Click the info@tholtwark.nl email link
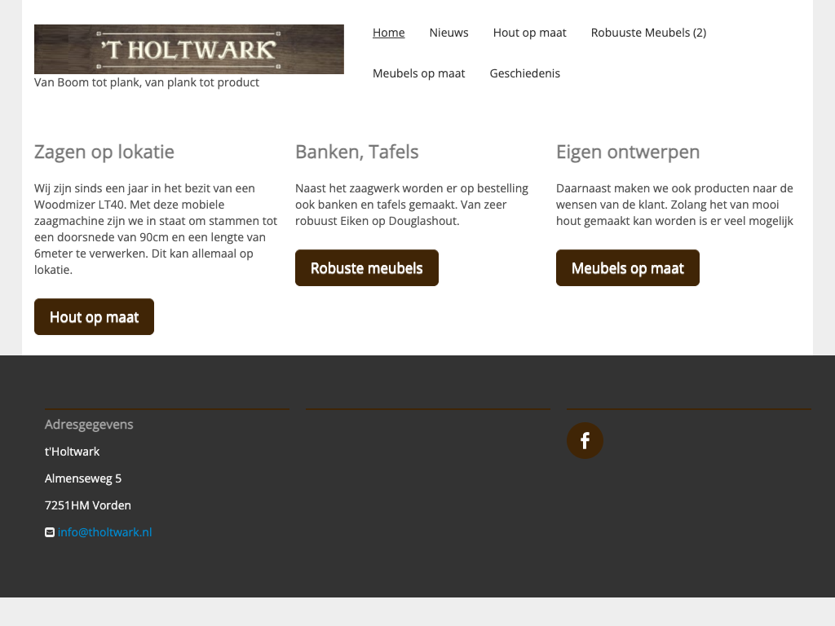This screenshot has height=626, width=835. click(x=104, y=532)
